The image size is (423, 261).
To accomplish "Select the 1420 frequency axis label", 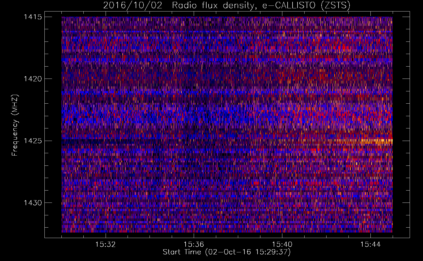I will (x=33, y=79).
